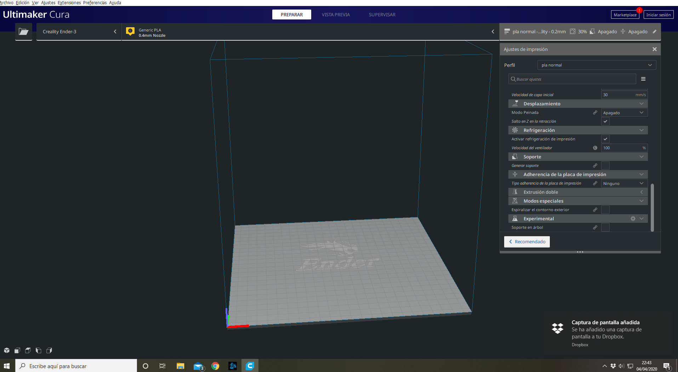Enable the Generar soporte checkbox
678x372 pixels.
point(605,165)
